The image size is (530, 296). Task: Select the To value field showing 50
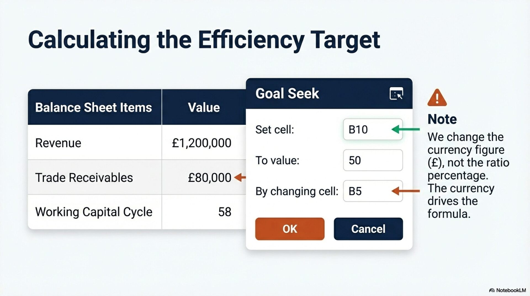pos(373,160)
